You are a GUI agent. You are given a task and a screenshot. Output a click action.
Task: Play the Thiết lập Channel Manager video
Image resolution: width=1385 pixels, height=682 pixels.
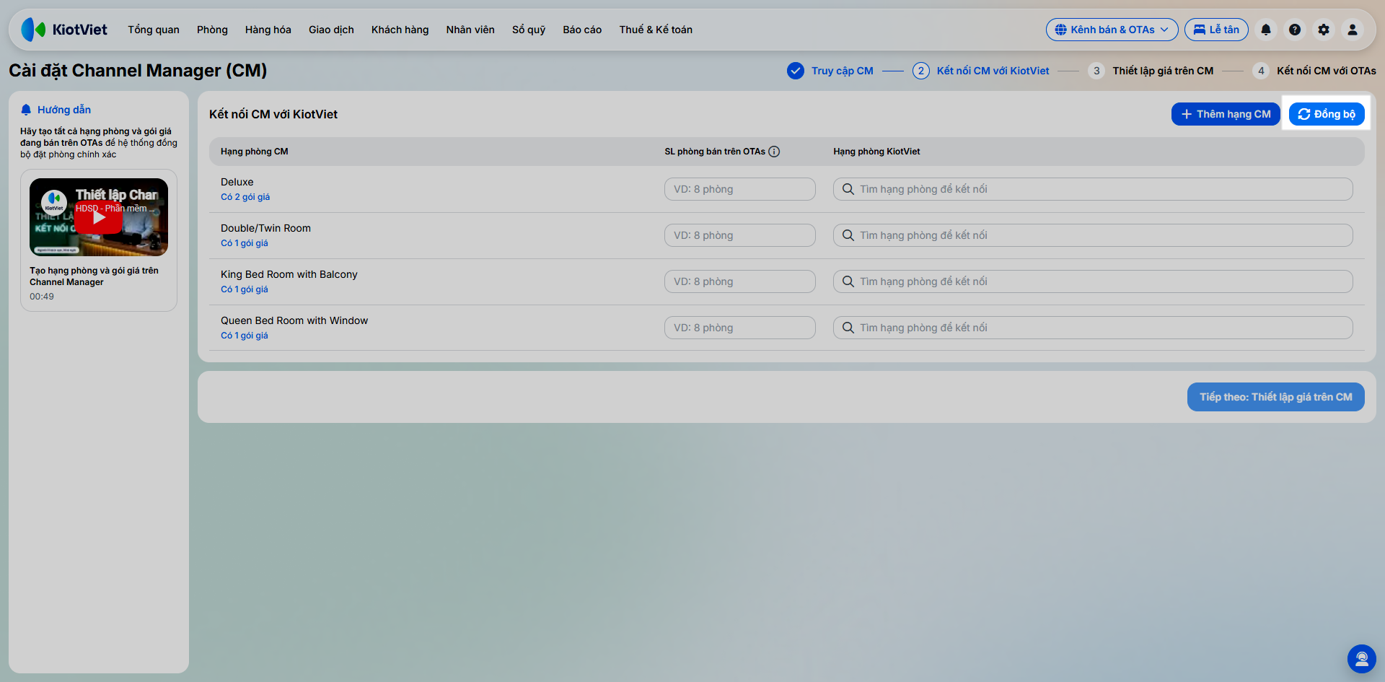[99, 217]
